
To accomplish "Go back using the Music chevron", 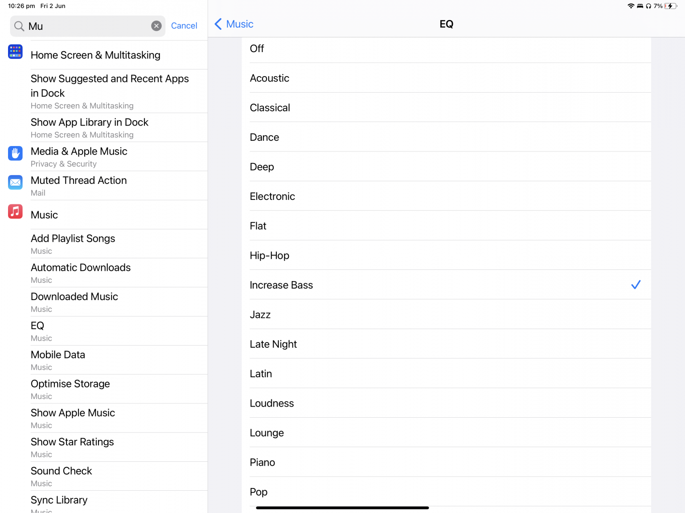I will point(234,24).
